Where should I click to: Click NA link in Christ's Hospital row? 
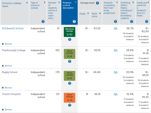pos(116,94)
